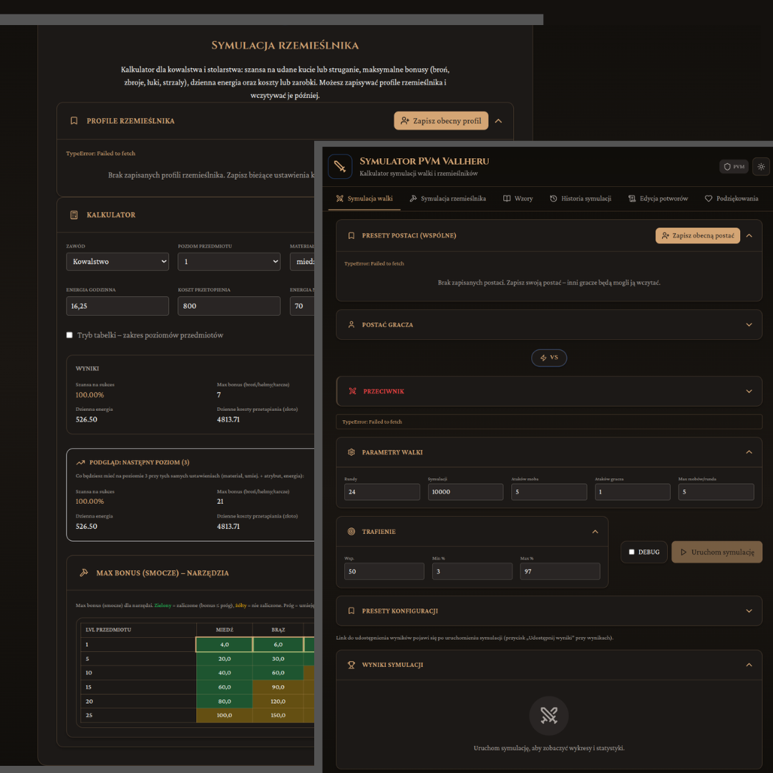Screen dimensions: 773x773
Task: Click the trophy icon in Wyniki symulacji
Action: 351,664
